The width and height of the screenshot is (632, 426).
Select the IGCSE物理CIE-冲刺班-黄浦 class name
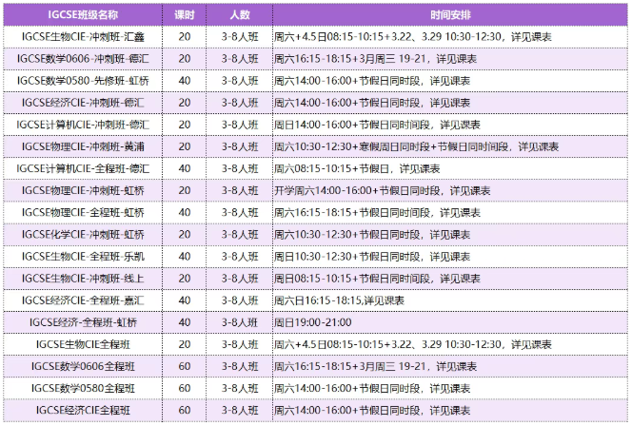click(83, 146)
